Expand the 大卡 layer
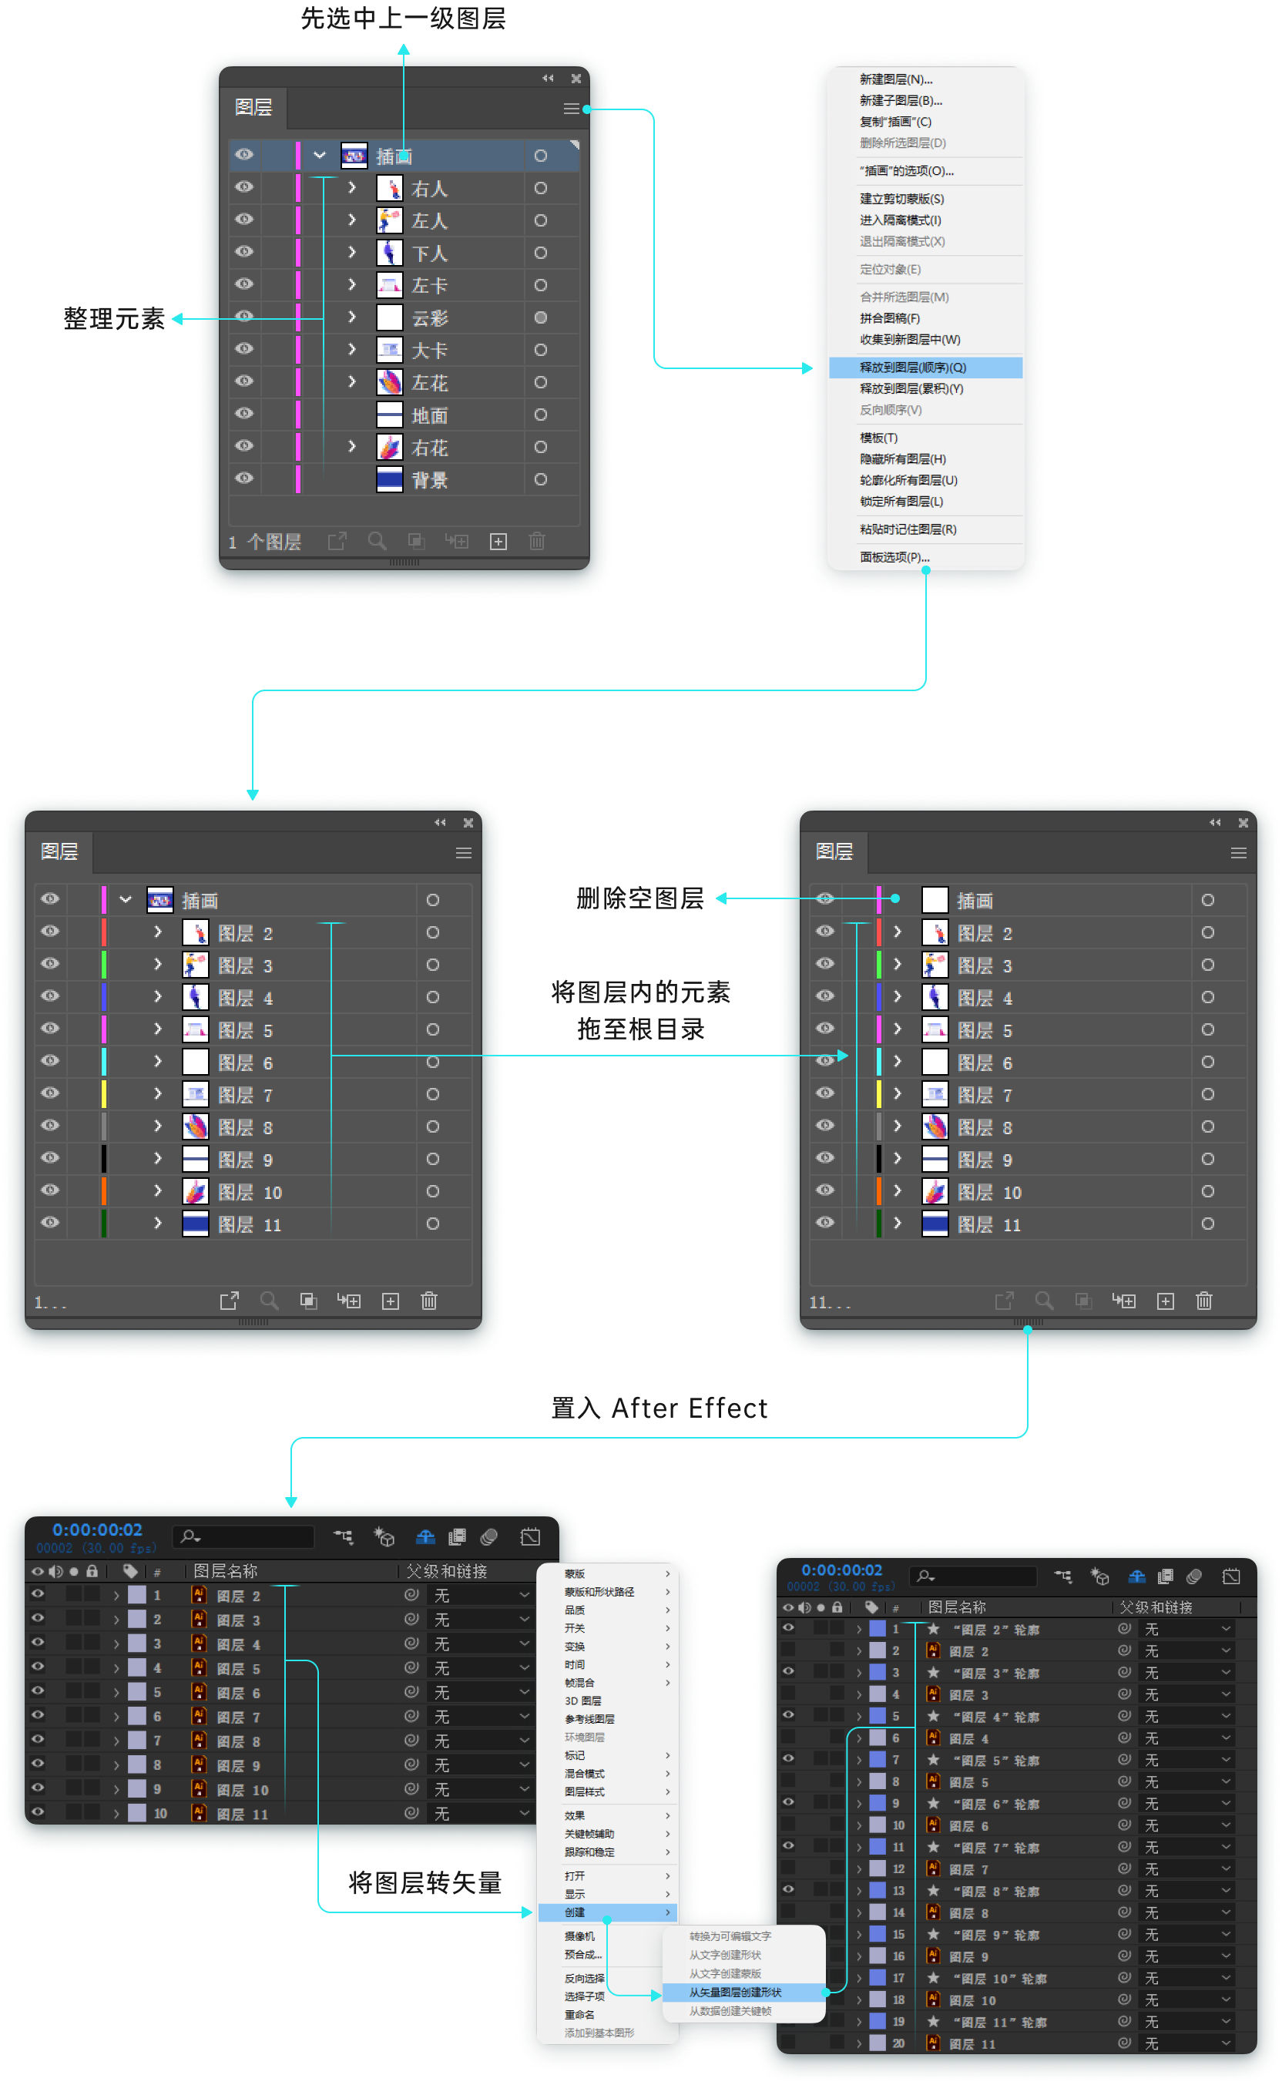1282x2085 pixels. click(x=352, y=349)
